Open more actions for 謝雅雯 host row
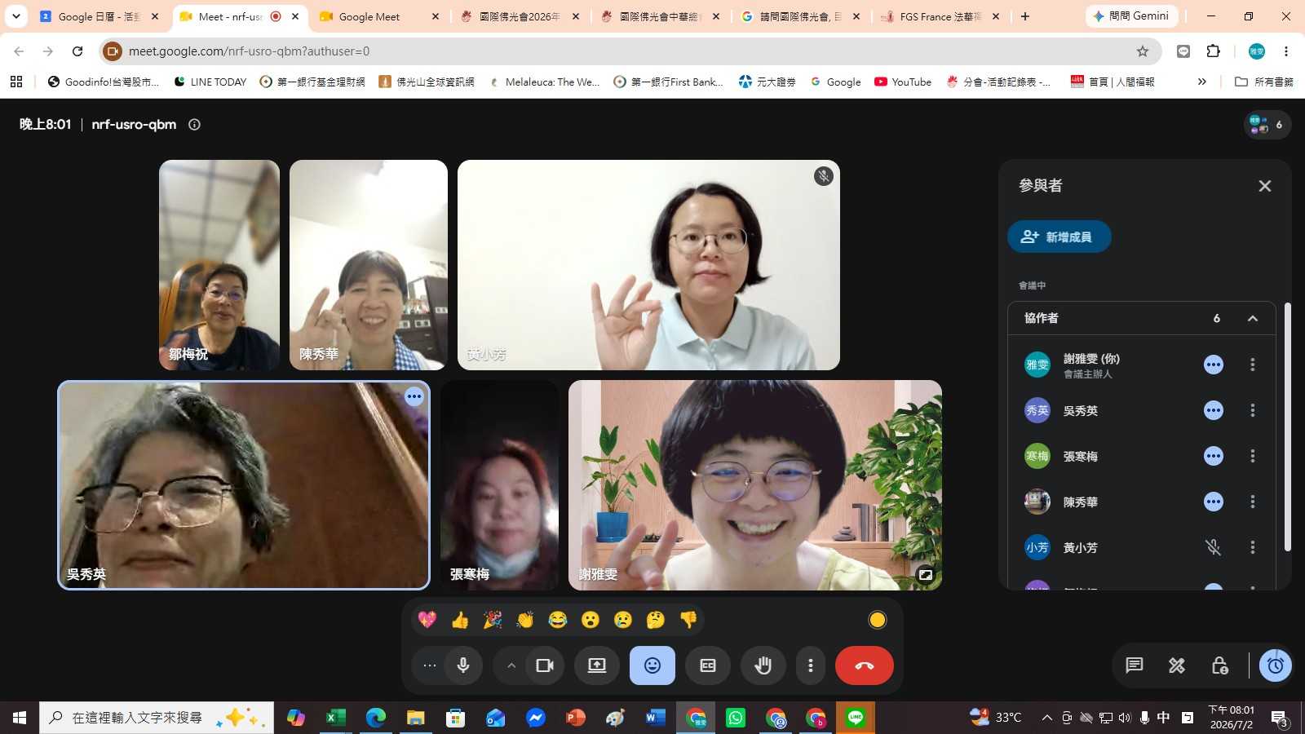The image size is (1305, 734). pos(1253,365)
